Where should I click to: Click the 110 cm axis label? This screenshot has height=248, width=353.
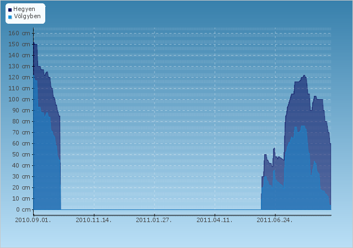pos(19,88)
